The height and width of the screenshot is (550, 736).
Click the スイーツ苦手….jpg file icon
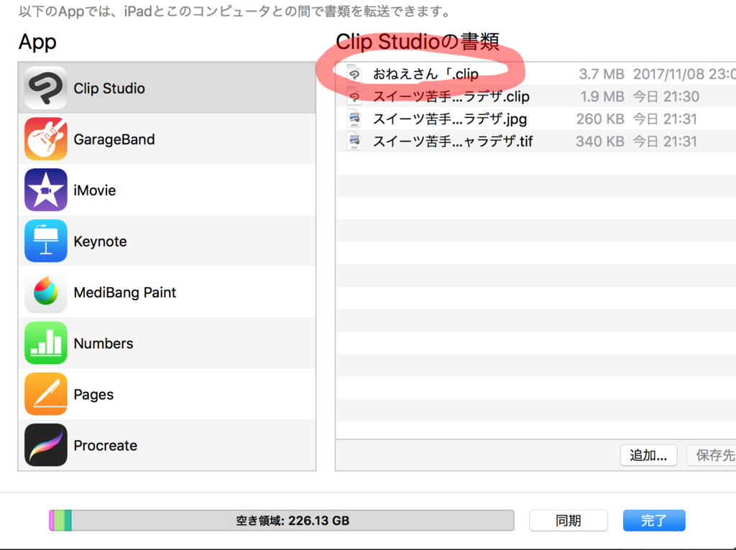[354, 118]
